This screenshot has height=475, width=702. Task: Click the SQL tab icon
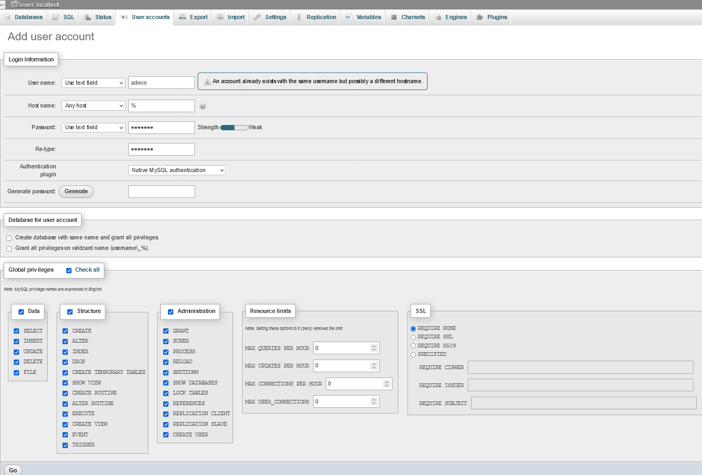[55, 17]
